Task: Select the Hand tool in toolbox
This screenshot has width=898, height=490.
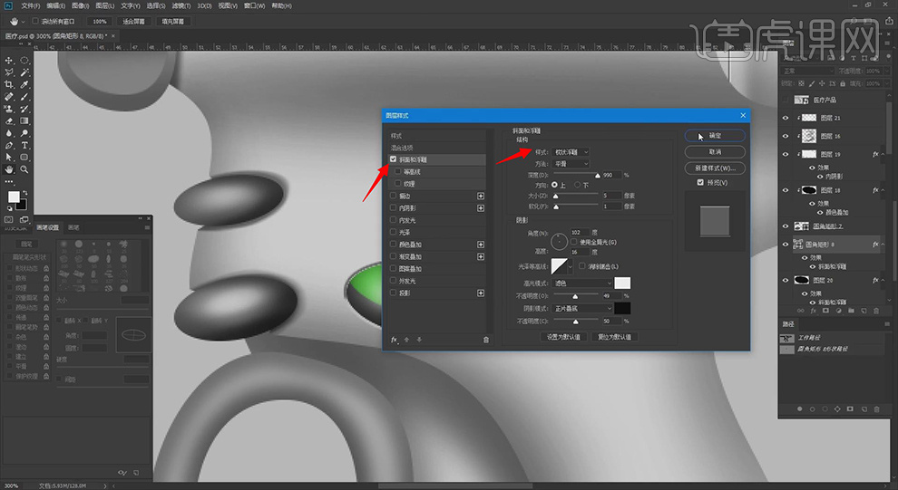Action: coord(9,169)
